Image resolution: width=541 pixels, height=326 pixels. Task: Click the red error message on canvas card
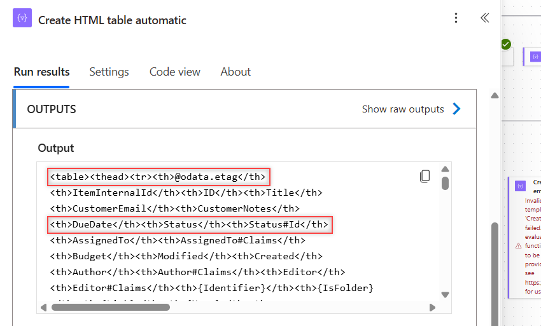point(533,246)
